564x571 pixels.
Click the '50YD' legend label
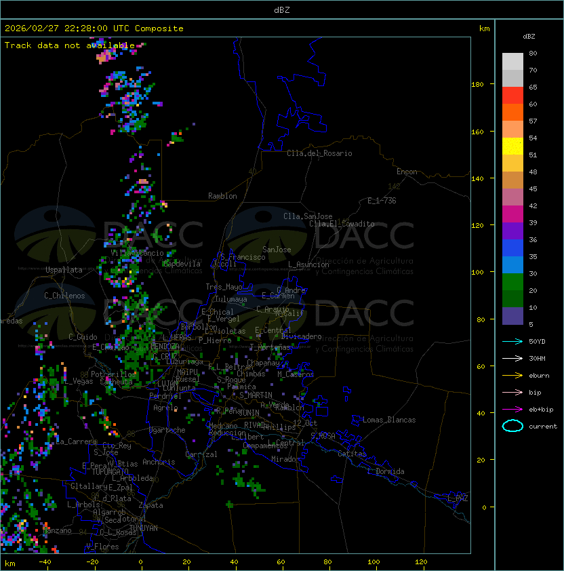click(x=537, y=341)
